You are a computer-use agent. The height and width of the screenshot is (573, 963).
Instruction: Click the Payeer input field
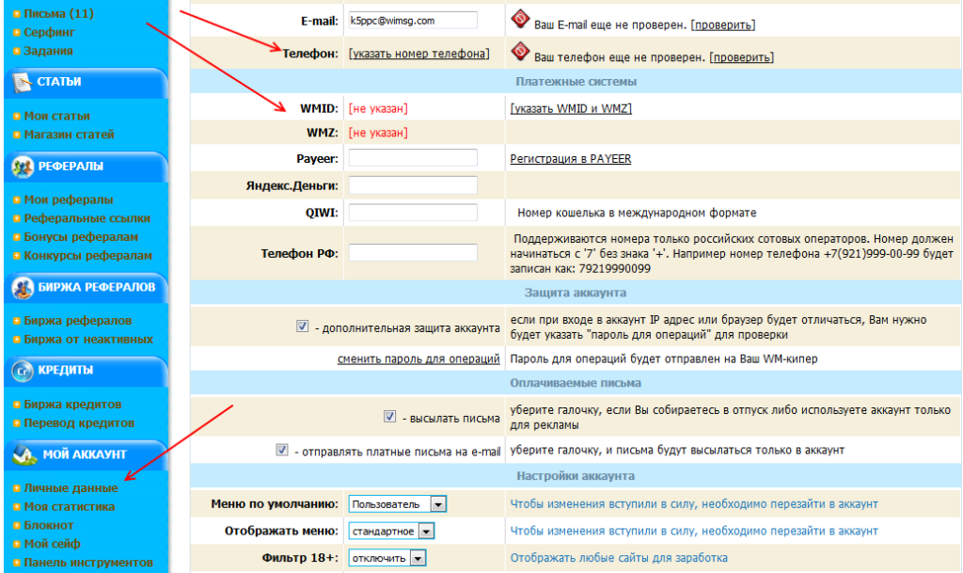click(x=413, y=158)
